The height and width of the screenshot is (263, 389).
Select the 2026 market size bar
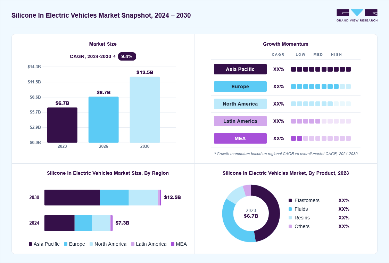coord(104,120)
